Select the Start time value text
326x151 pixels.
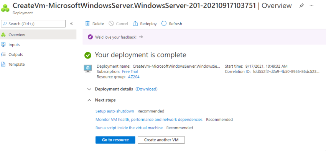coord(266,66)
